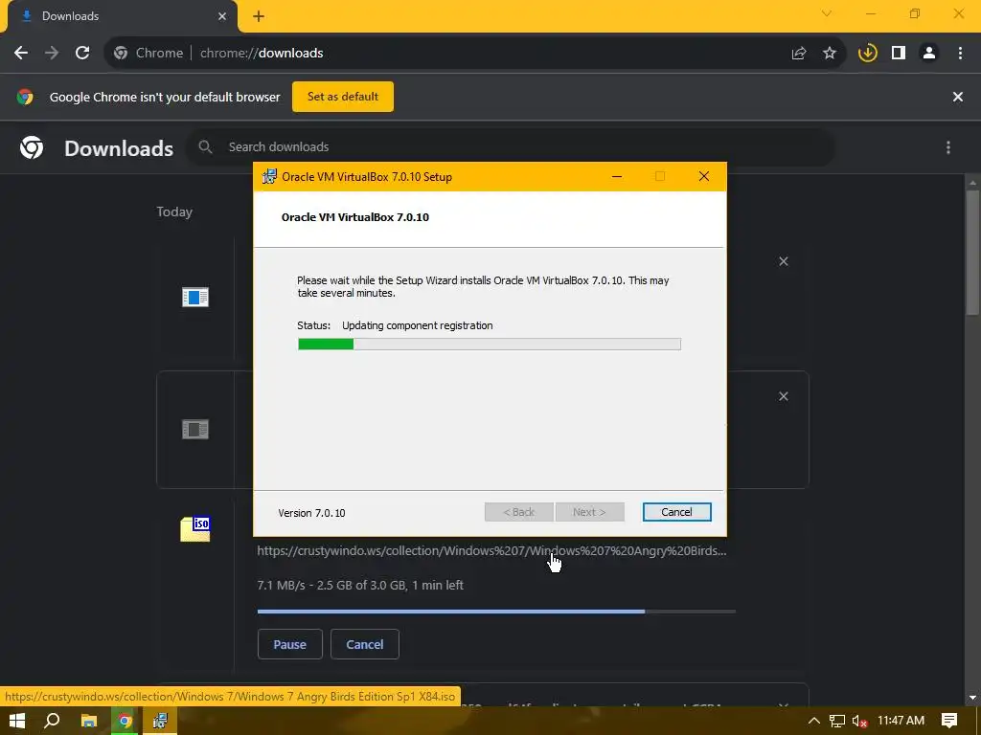981x735 pixels.
Task: Click the Chrome logo beside Downloads heading
Action: [32, 147]
